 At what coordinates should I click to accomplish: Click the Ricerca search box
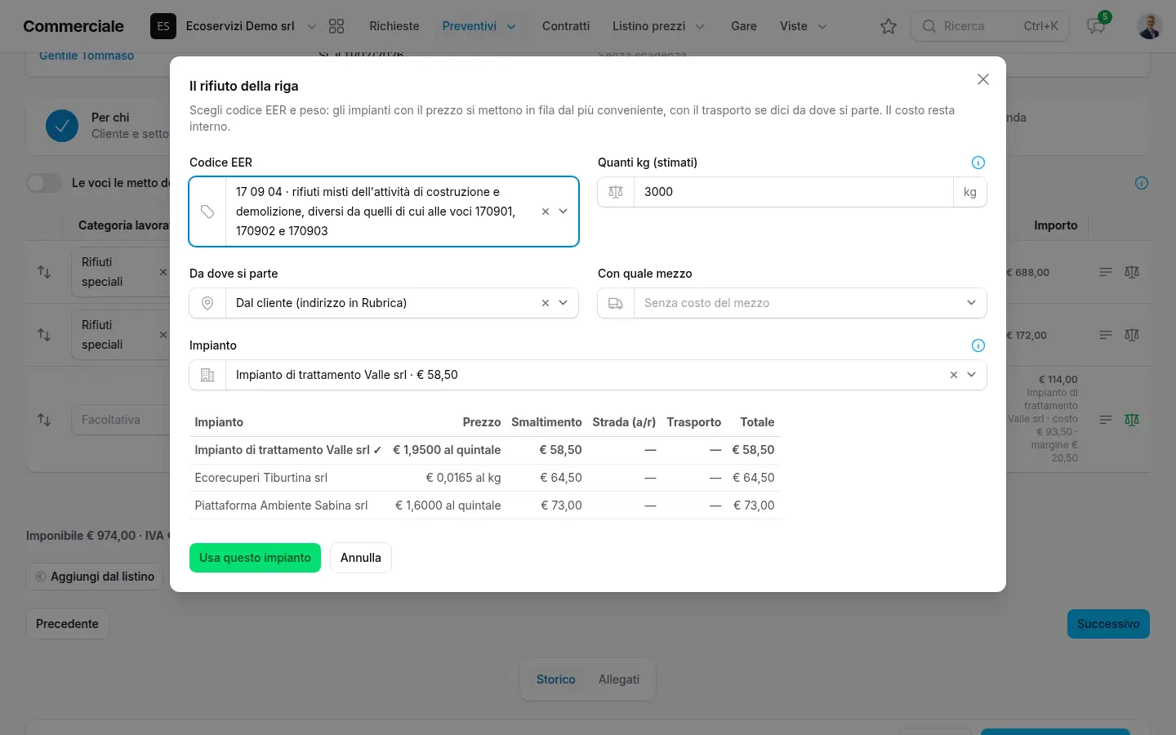(990, 26)
